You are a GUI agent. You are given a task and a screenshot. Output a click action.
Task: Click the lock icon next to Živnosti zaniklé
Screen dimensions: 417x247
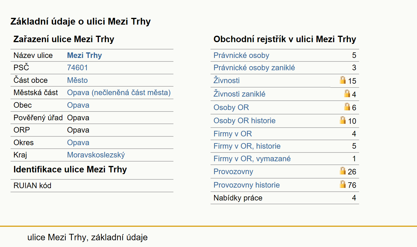[x=347, y=93]
